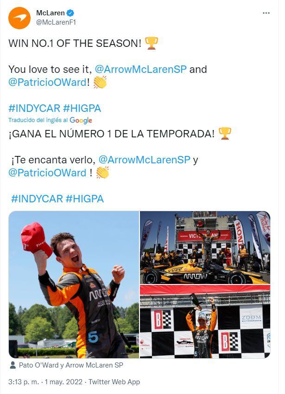Open tagged people 'Pato O'Ward y Arrow McLaren SP'
The image size is (285, 394).
tap(71, 365)
